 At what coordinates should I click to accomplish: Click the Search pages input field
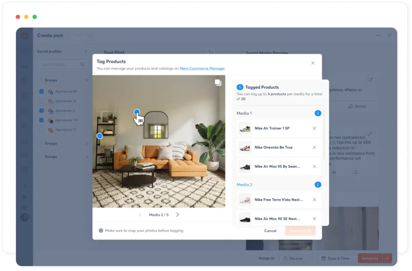pyautogui.click(x=62, y=64)
